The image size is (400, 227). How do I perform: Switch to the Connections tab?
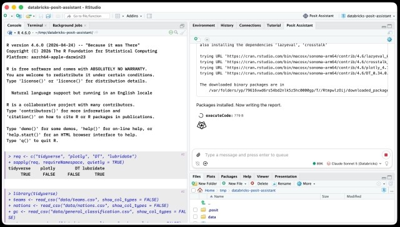tap(250, 25)
